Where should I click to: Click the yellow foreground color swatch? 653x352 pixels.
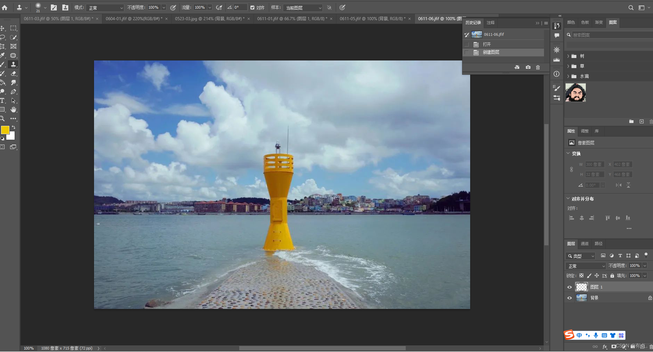[x=5, y=130]
